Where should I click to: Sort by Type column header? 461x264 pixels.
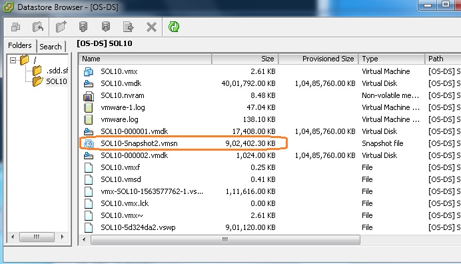(392, 59)
